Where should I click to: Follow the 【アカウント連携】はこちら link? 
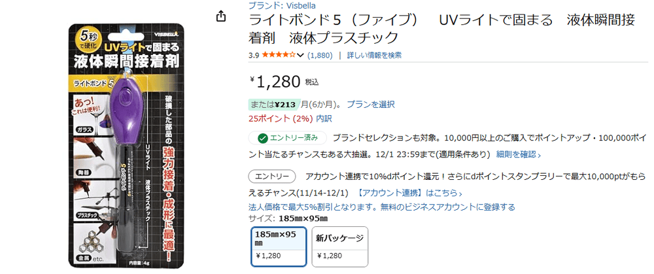pyautogui.click(x=410, y=193)
